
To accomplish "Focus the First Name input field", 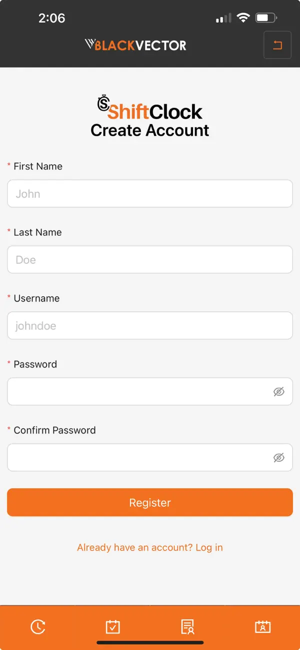I will [x=150, y=193].
